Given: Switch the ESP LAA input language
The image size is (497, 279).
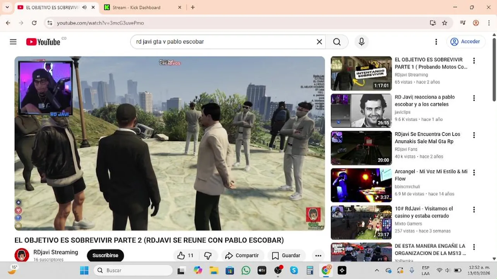Looking at the screenshot, I should tap(425, 270).
